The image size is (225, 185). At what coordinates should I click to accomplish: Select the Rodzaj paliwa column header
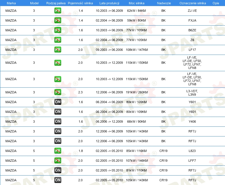56,3
